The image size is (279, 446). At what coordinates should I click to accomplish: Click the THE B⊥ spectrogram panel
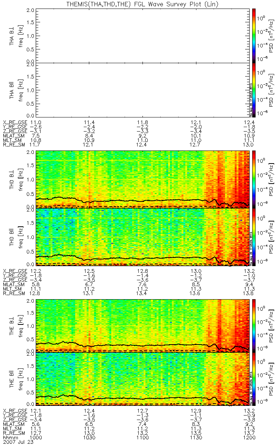tap(142, 326)
